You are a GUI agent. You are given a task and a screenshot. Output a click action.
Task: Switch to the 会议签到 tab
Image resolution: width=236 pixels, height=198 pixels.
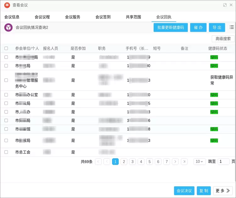coord(103,17)
